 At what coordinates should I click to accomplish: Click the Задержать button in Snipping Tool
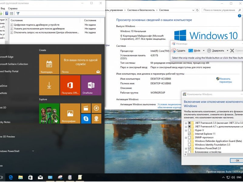point(216,51)
